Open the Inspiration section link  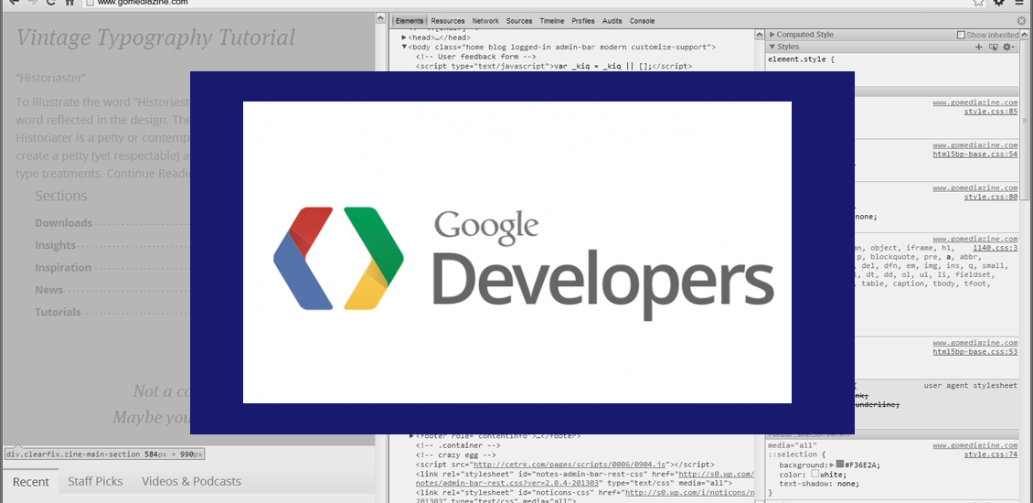click(63, 268)
